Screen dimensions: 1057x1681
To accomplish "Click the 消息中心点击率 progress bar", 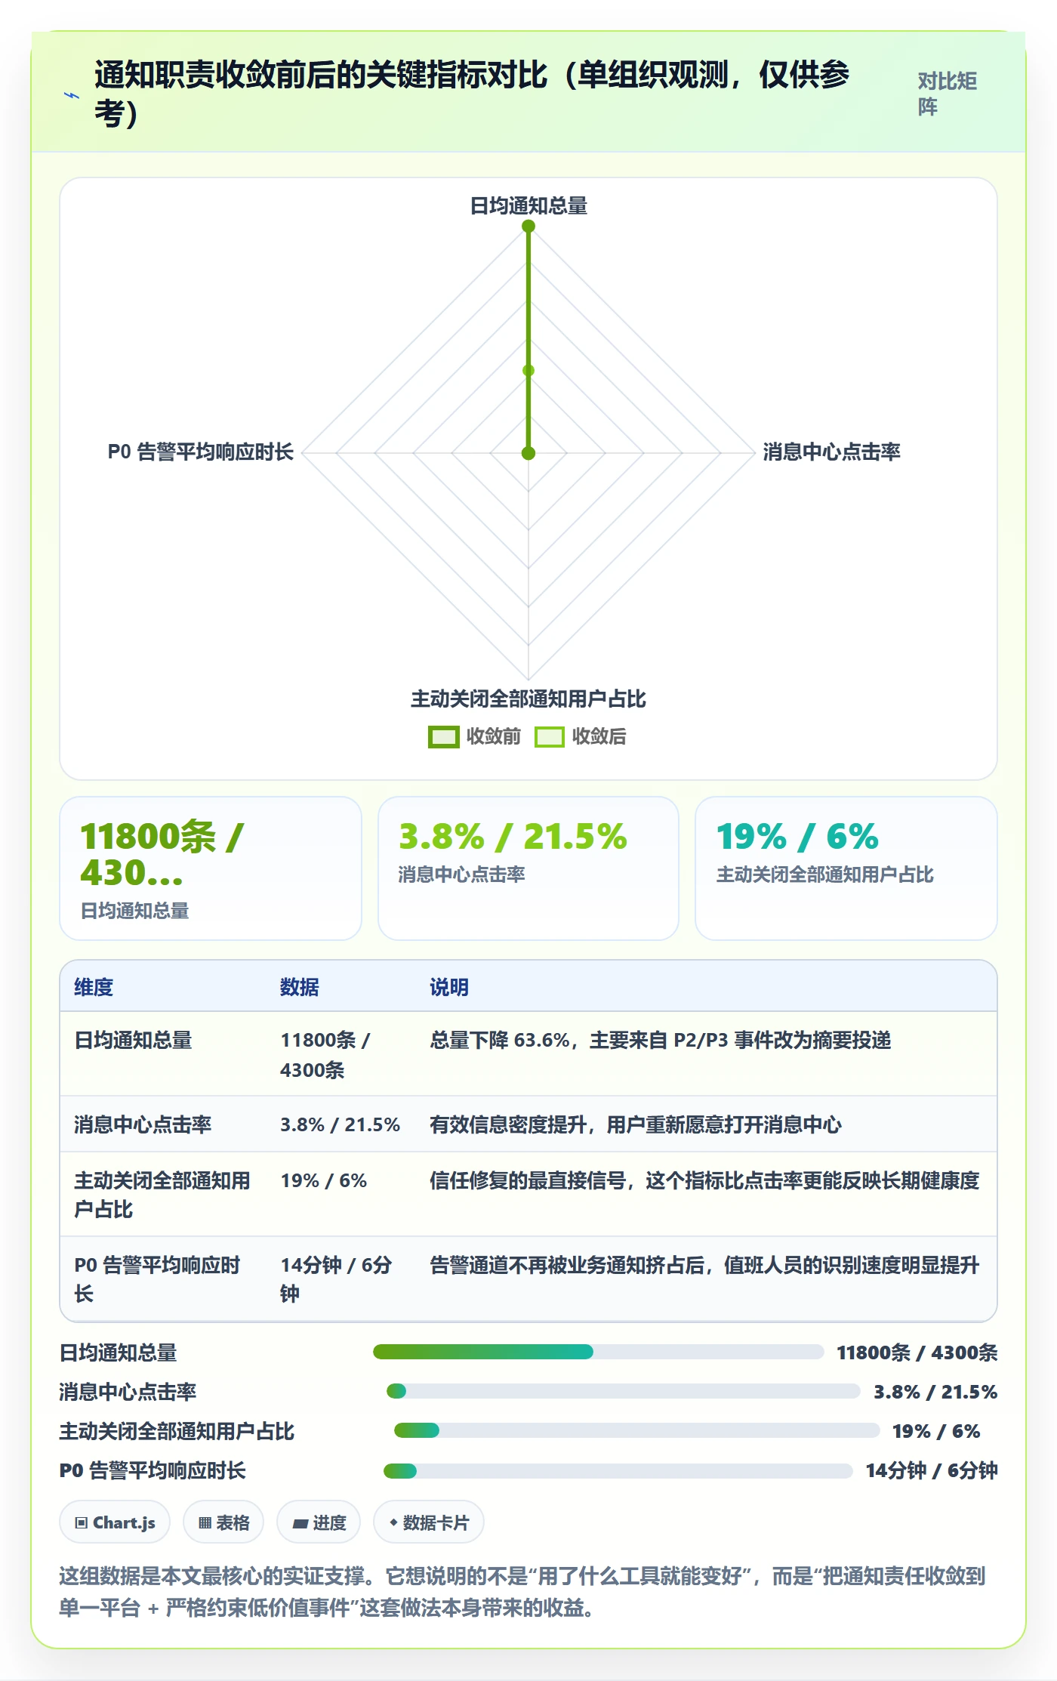I will [x=623, y=1391].
